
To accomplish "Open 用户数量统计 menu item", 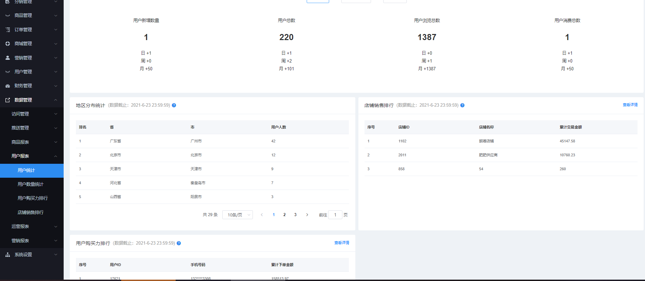I will click(31, 184).
